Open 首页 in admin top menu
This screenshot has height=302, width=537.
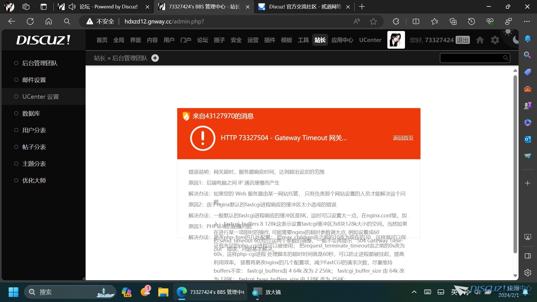coord(102,40)
